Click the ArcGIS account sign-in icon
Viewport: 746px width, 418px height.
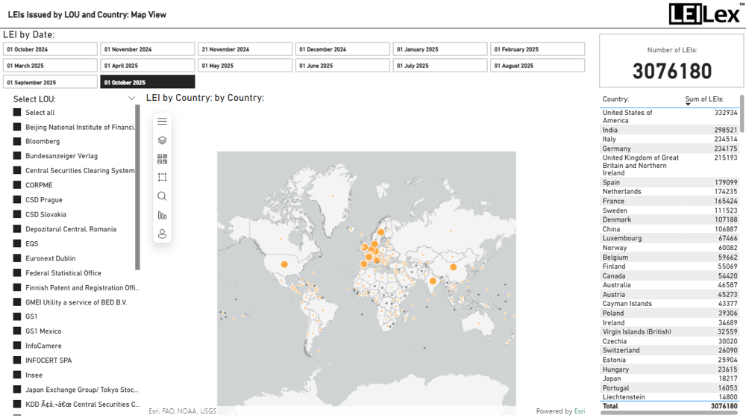coord(162,234)
